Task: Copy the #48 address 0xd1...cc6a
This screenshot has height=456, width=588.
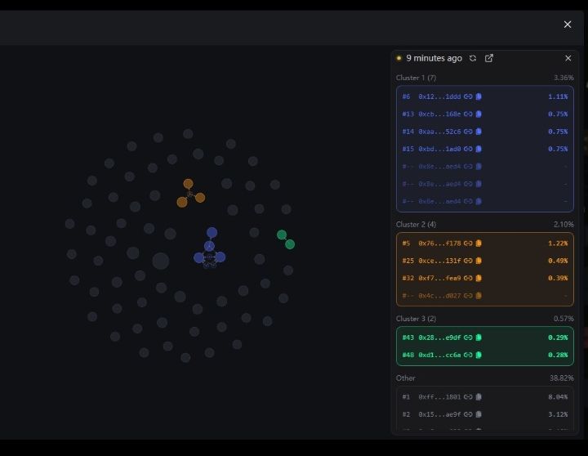Action: pyautogui.click(x=479, y=355)
